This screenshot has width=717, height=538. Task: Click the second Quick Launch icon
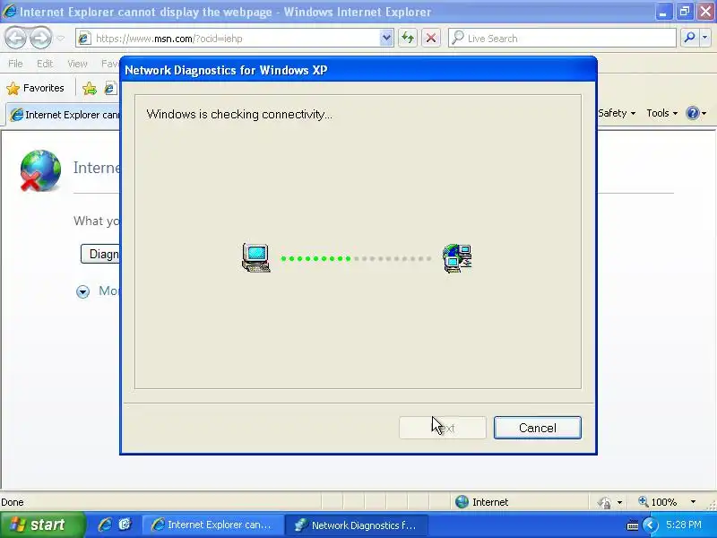(125, 525)
